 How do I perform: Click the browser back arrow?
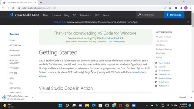pos(3,8)
